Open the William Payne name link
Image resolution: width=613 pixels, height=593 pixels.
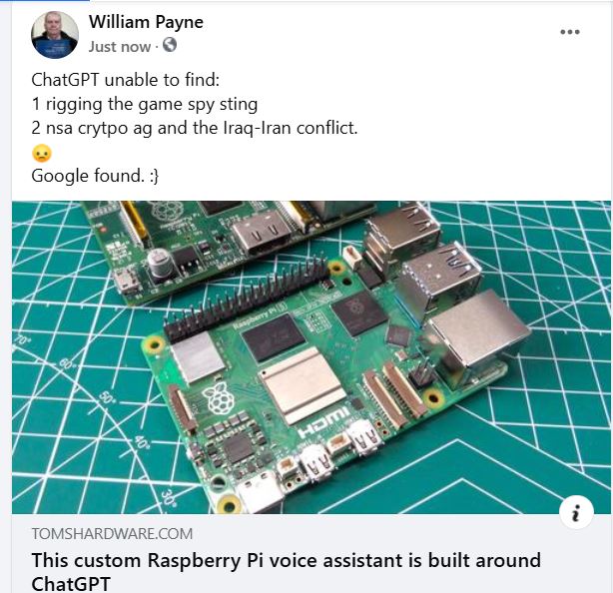click(146, 22)
